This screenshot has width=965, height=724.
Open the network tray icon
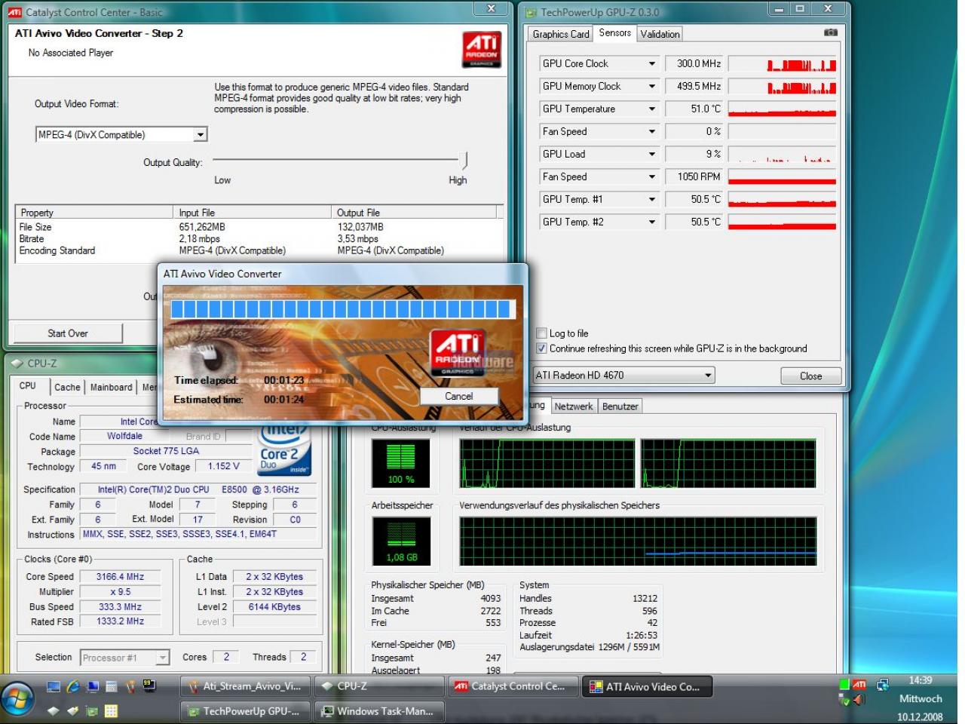[x=882, y=685]
